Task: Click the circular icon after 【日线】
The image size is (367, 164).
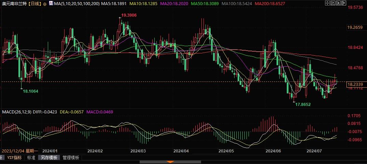Action: click(45, 4)
